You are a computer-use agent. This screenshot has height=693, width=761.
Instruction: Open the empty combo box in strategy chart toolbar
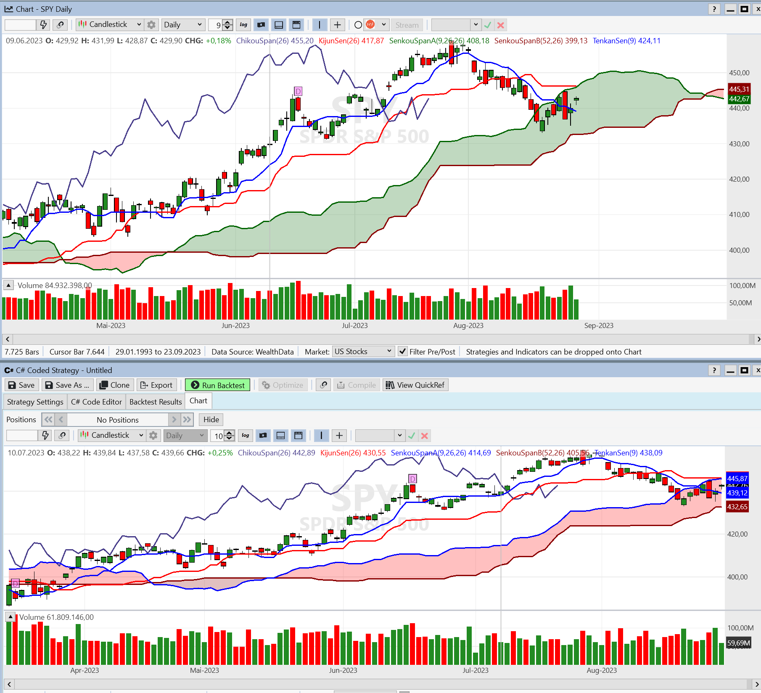pyautogui.click(x=380, y=435)
